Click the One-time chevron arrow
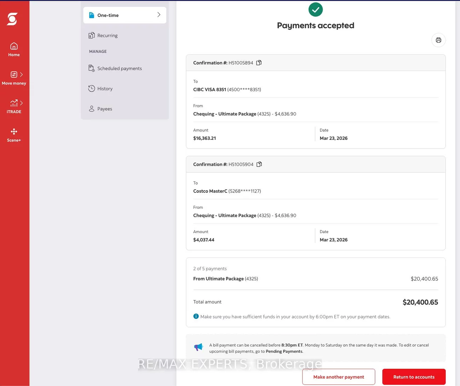 click(159, 15)
